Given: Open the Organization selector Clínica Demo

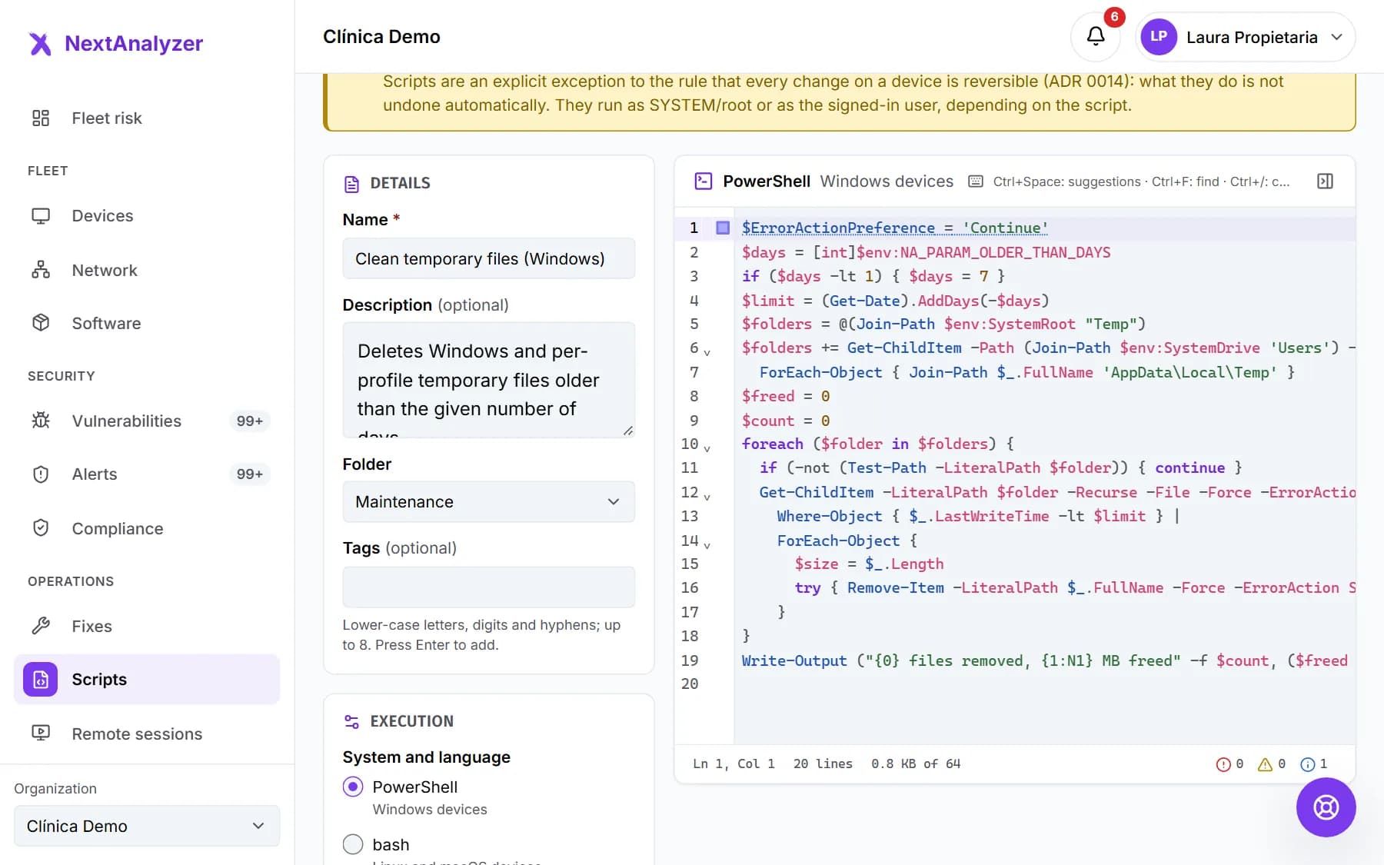Looking at the screenshot, I should [x=147, y=827].
